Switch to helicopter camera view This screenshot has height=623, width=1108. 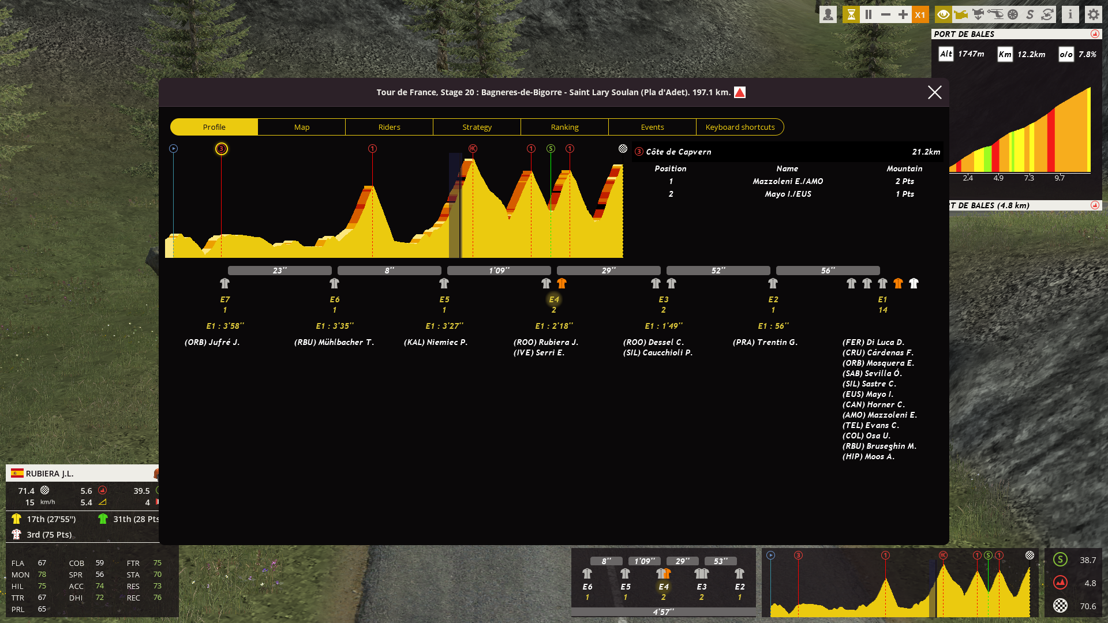click(x=995, y=14)
